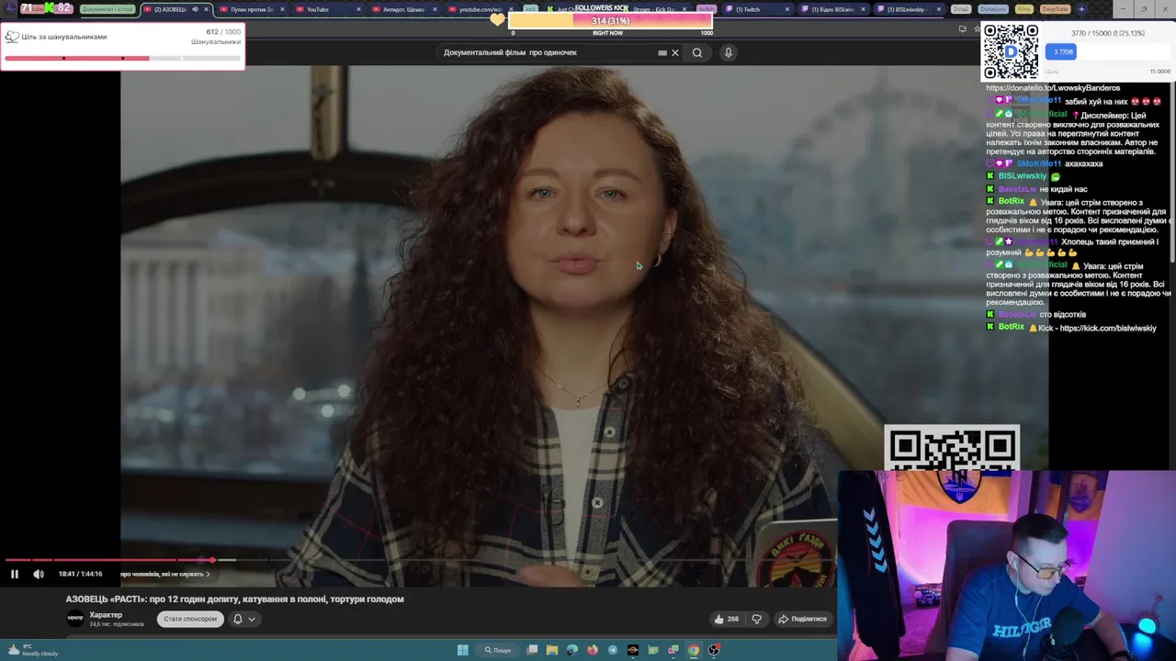The height and width of the screenshot is (661, 1176).
Task: Open File Explorer from taskbar
Action: pos(552,650)
